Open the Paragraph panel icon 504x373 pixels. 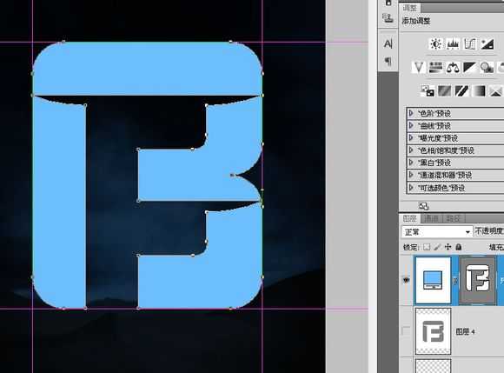pos(388,61)
